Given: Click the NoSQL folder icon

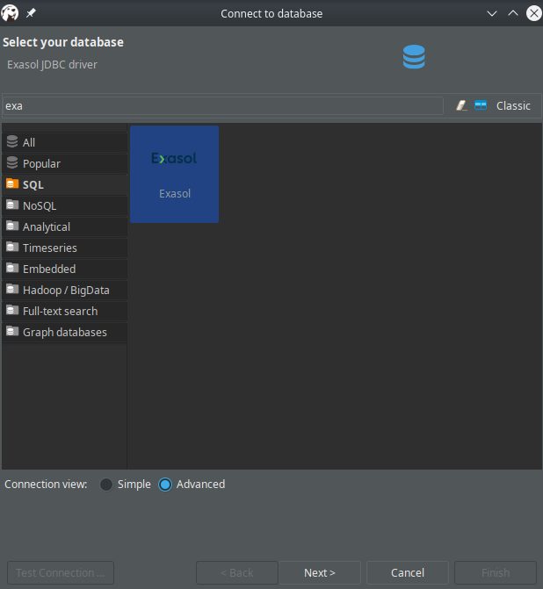Looking at the screenshot, I should [12, 205].
